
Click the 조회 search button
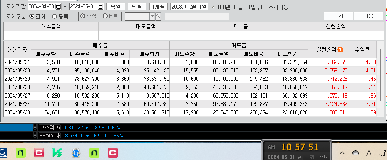(338, 16)
